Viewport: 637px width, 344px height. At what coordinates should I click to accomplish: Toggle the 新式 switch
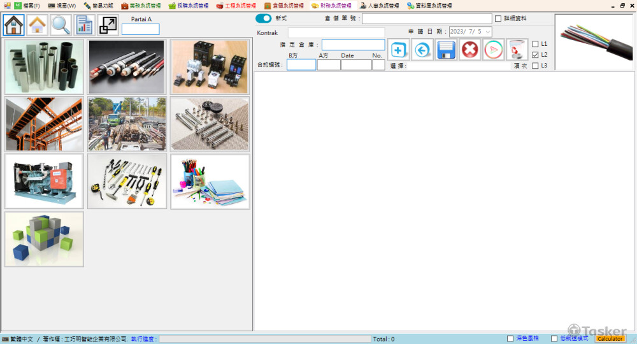263,18
